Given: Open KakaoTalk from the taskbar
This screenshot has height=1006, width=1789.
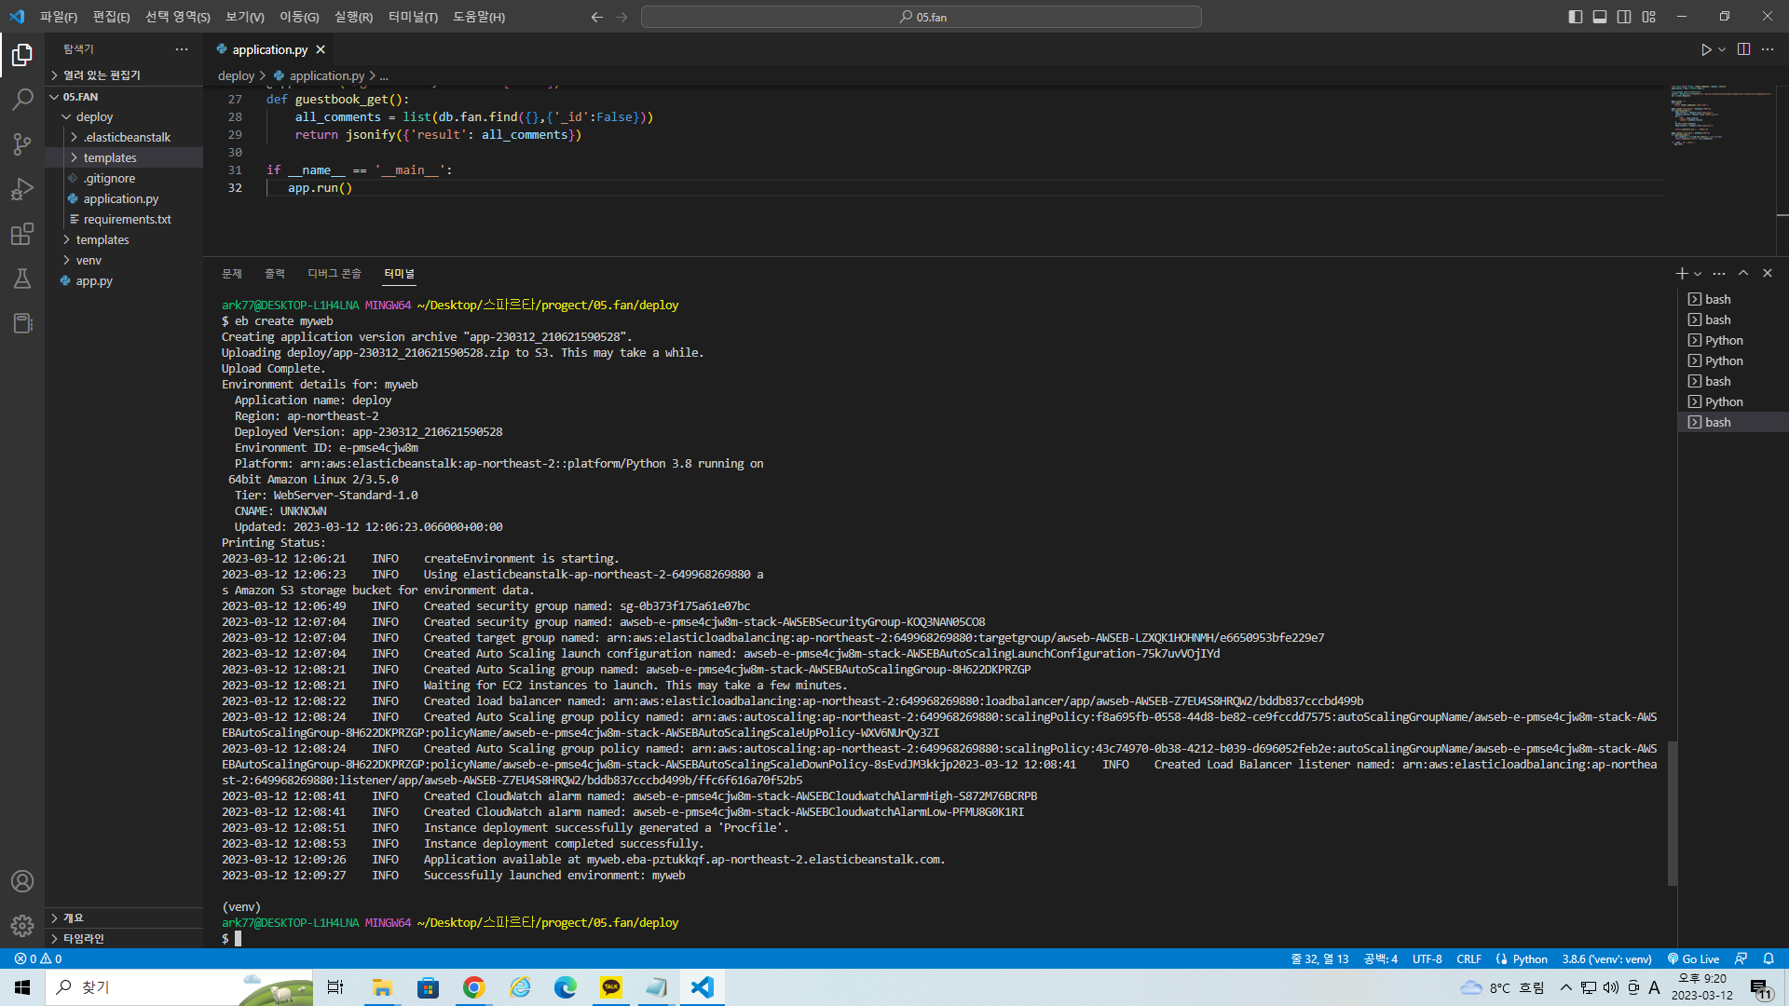Looking at the screenshot, I should pos(611,987).
